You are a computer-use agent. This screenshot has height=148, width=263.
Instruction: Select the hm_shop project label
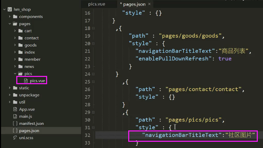[x=22, y=10]
